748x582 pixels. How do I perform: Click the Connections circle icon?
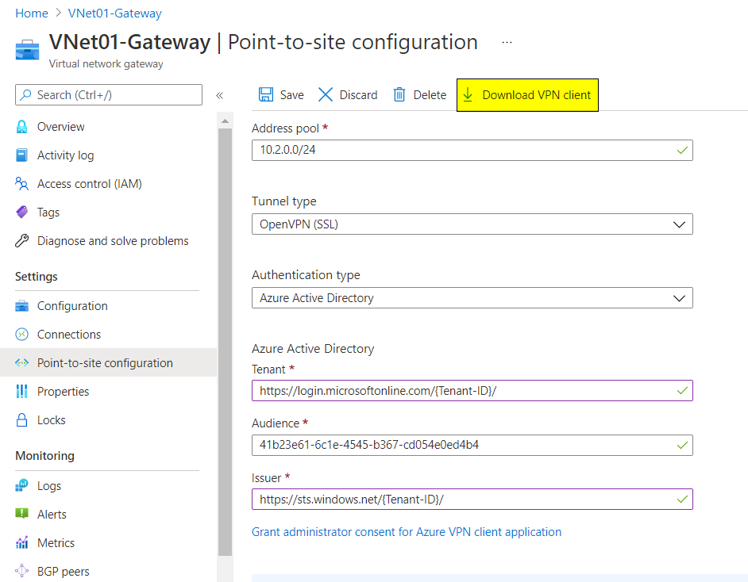(22, 335)
